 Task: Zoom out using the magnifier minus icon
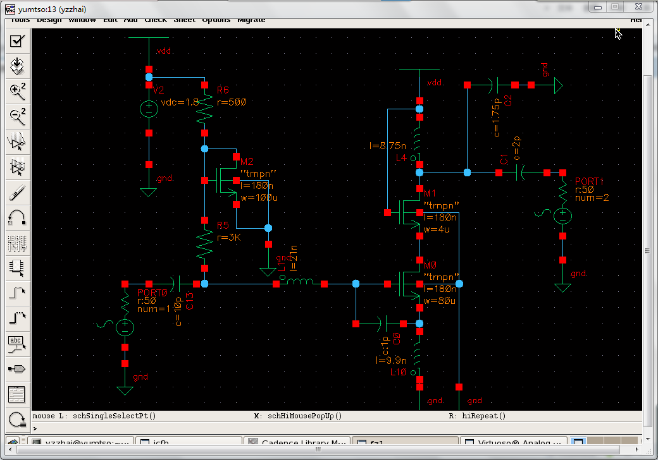point(18,116)
